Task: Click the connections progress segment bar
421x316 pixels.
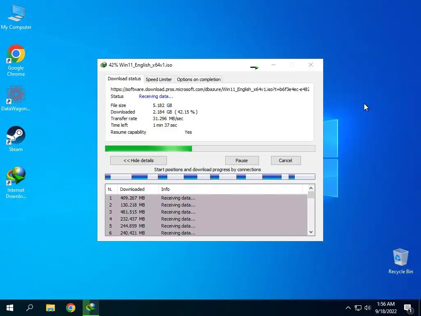Action: pos(210,177)
